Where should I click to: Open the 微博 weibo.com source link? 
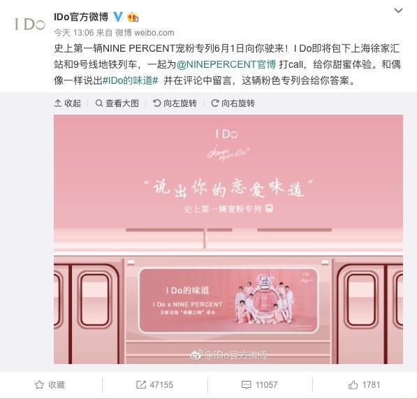point(145,33)
